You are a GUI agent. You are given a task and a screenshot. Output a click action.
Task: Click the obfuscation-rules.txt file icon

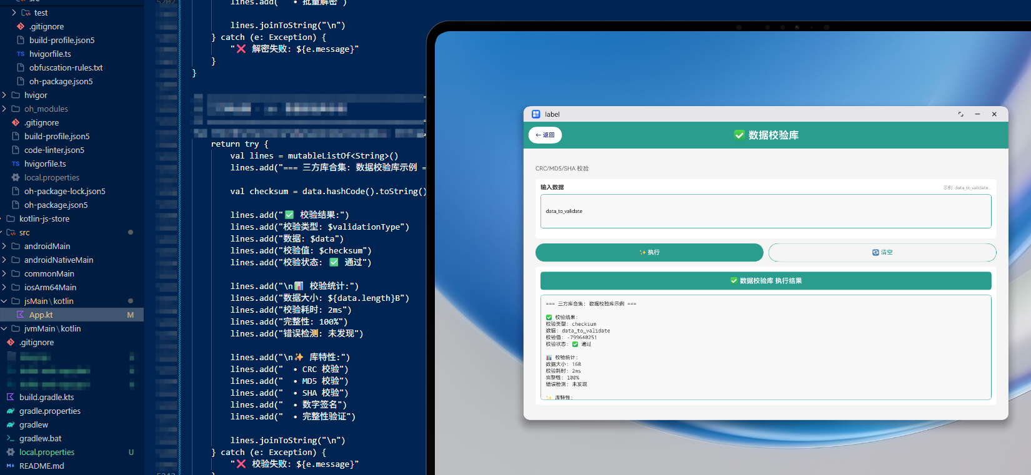pos(21,67)
